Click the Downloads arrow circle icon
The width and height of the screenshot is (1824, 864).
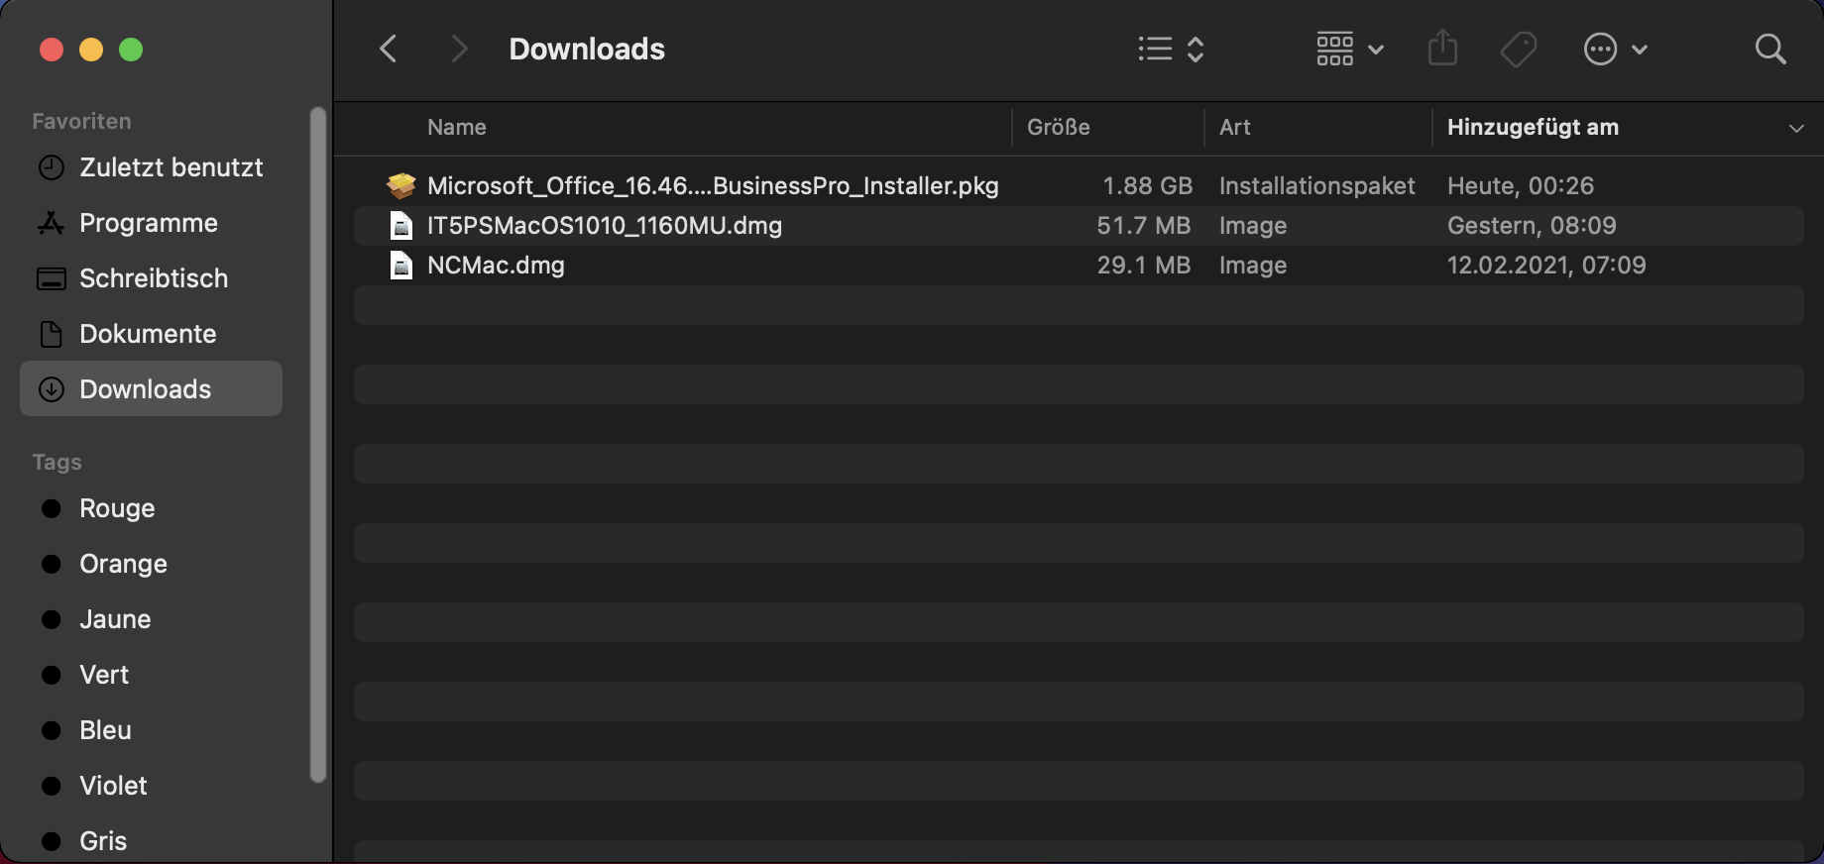(x=52, y=389)
